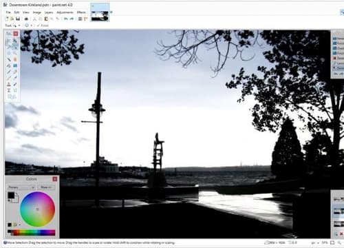Open the px units dropdown in status bar

point(315,242)
